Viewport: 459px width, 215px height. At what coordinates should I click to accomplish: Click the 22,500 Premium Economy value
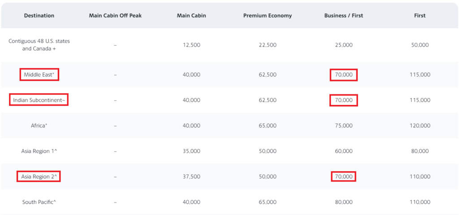(267, 45)
